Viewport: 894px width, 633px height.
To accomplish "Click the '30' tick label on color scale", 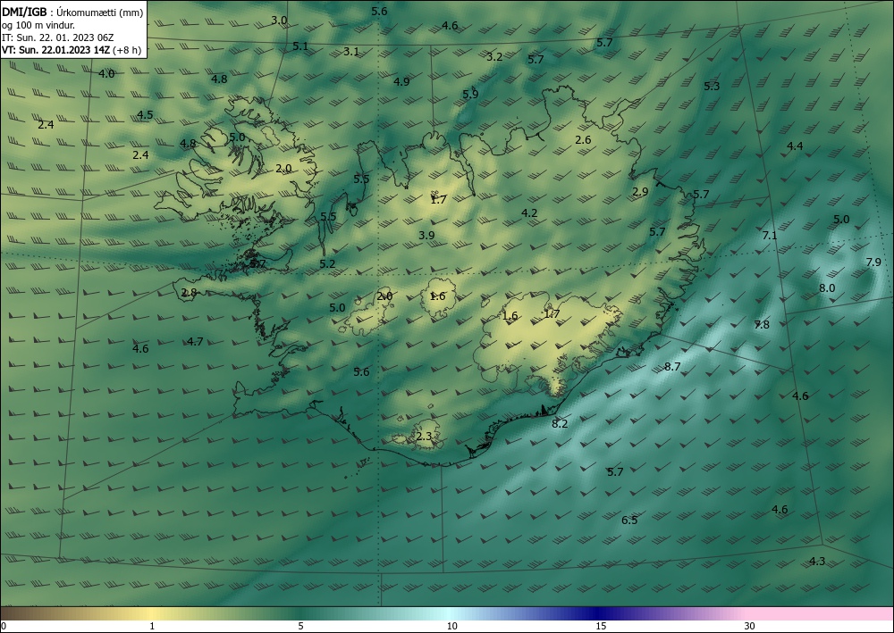I will pos(750,626).
